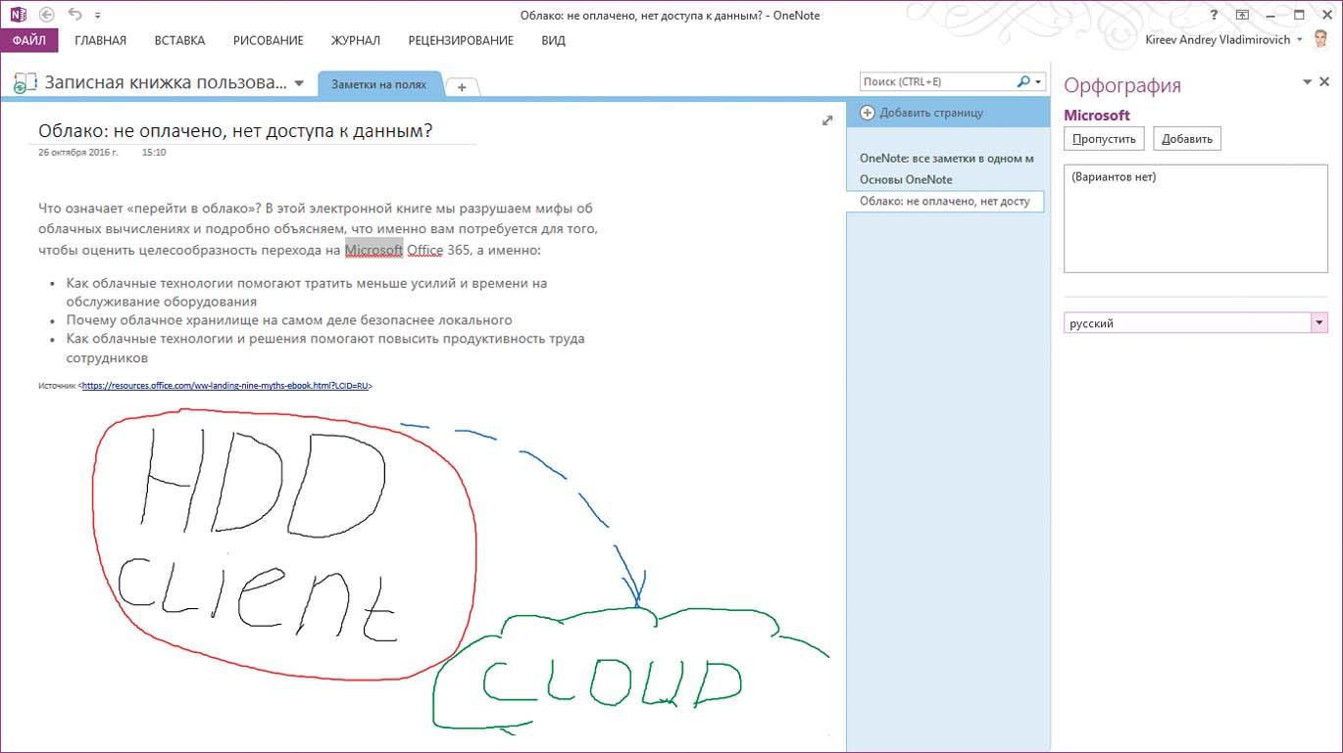Click the Undo arrow in quick access toolbar
This screenshot has height=753, width=1343.
pos(75,15)
